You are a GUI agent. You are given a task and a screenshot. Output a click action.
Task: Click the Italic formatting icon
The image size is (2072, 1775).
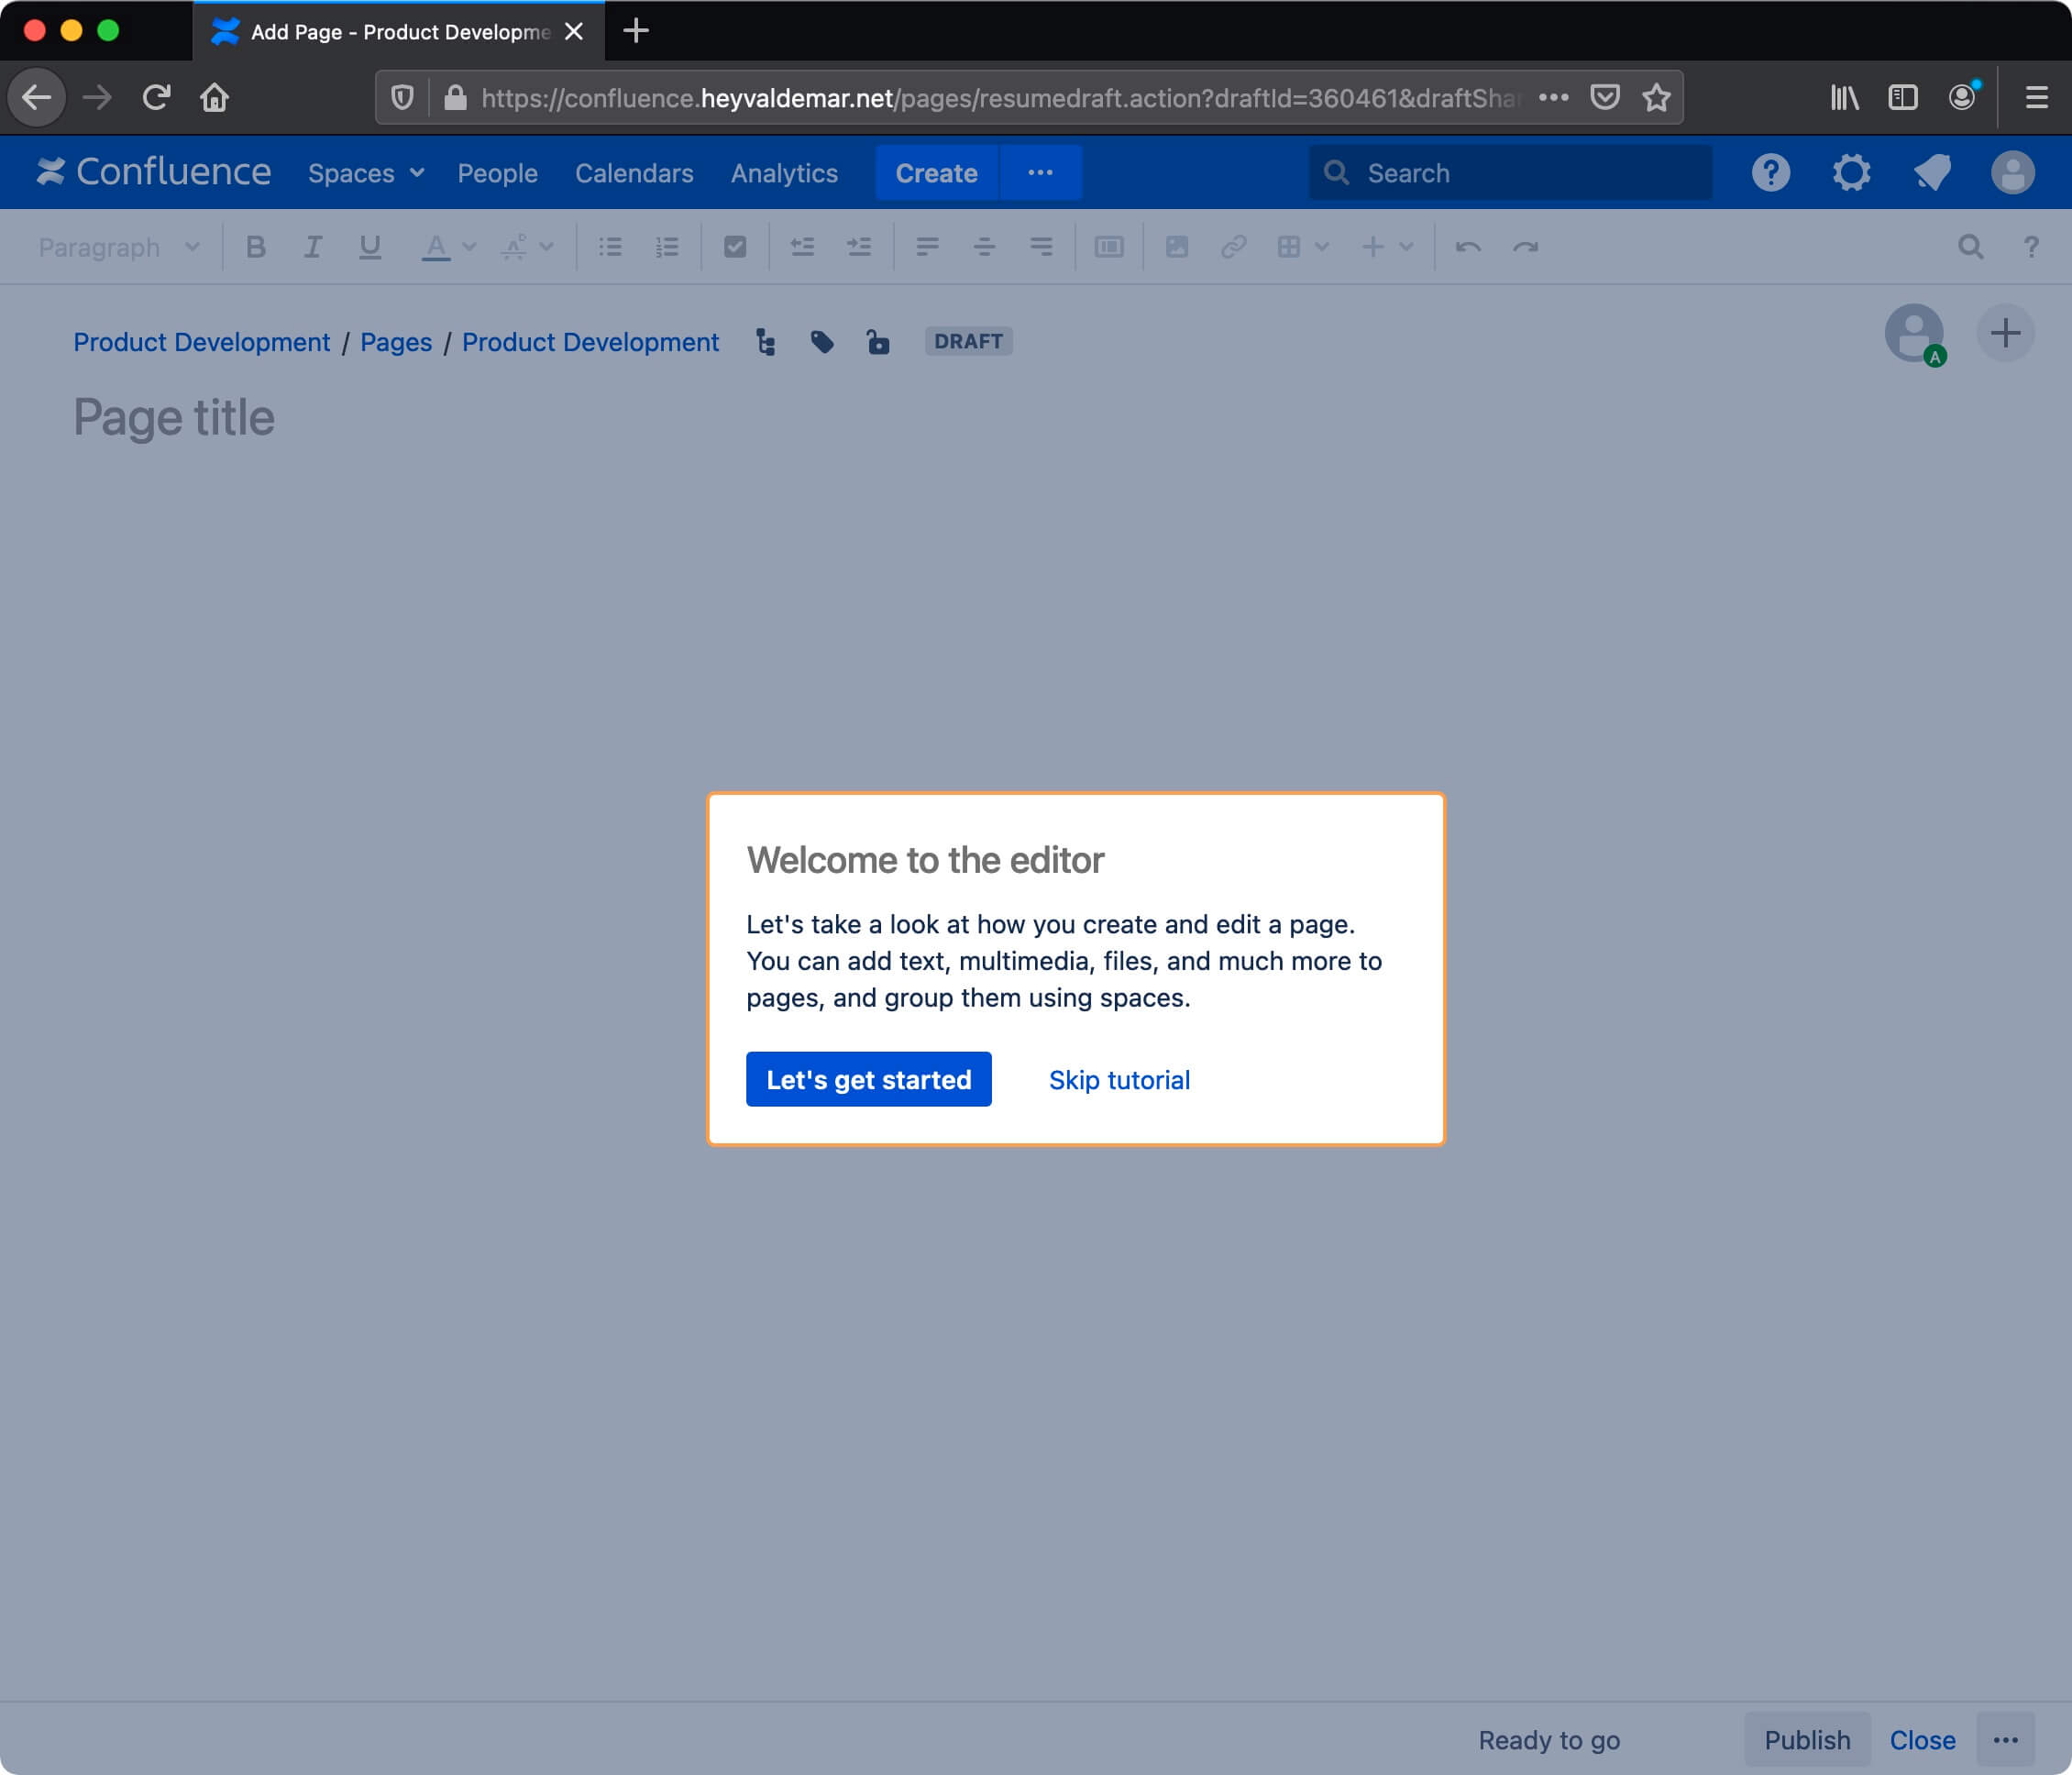312,245
